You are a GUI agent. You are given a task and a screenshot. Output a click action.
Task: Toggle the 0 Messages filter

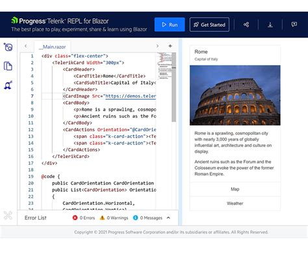(148, 218)
